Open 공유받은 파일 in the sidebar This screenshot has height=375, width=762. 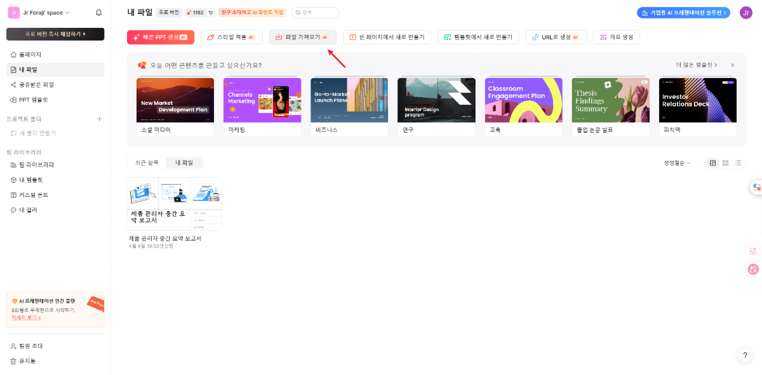pos(55,84)
